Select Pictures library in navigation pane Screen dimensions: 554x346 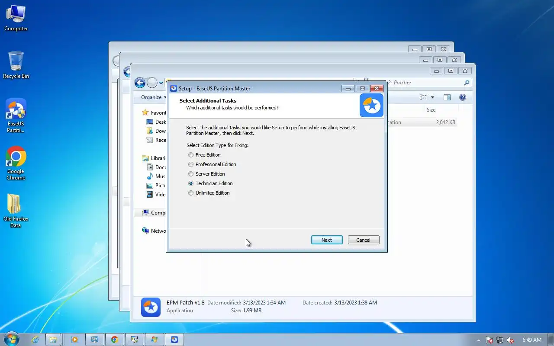pos(156,186)
